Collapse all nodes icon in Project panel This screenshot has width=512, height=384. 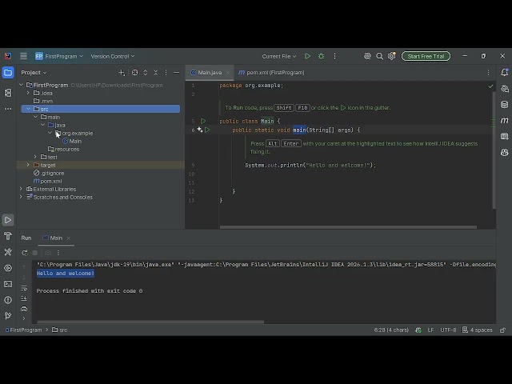pos(156,73)
